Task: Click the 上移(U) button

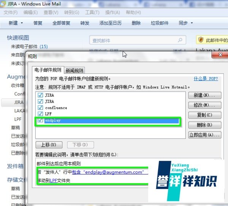Action: (x=49, y=145)
